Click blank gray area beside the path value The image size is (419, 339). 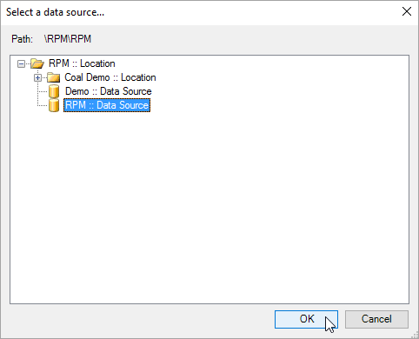(249, 39)
